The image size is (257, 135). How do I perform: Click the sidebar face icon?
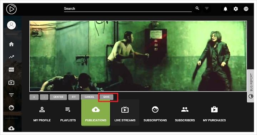[x=11, y=108]
